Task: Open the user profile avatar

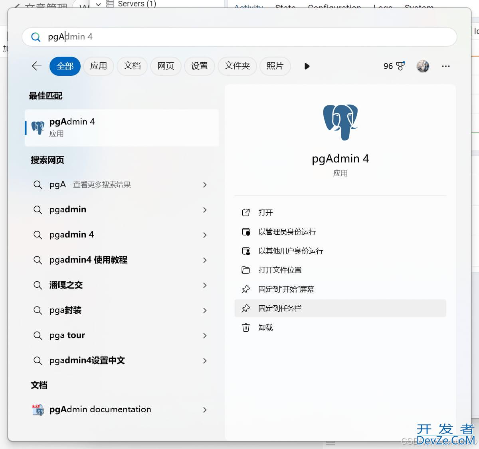Action: pos(423,66)
